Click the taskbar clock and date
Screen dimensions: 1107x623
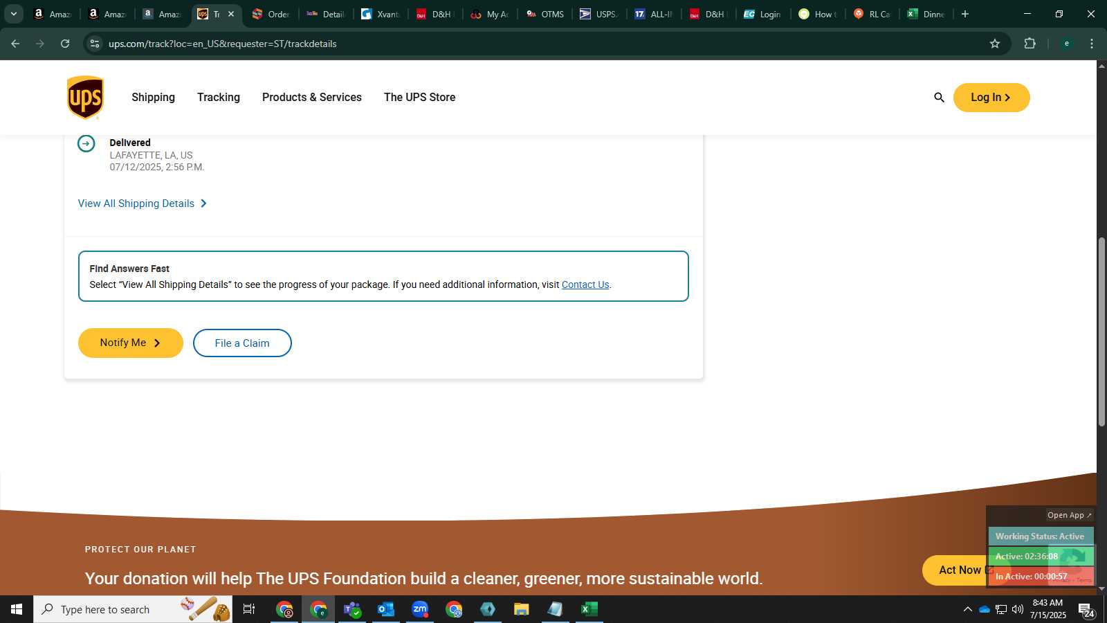(x=1047, y=609)
